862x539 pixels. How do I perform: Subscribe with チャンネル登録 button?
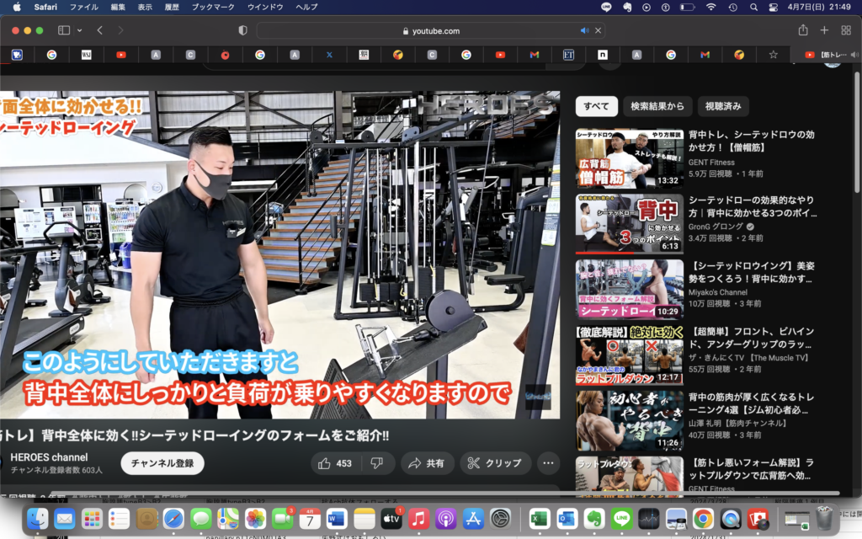[162, 463]
